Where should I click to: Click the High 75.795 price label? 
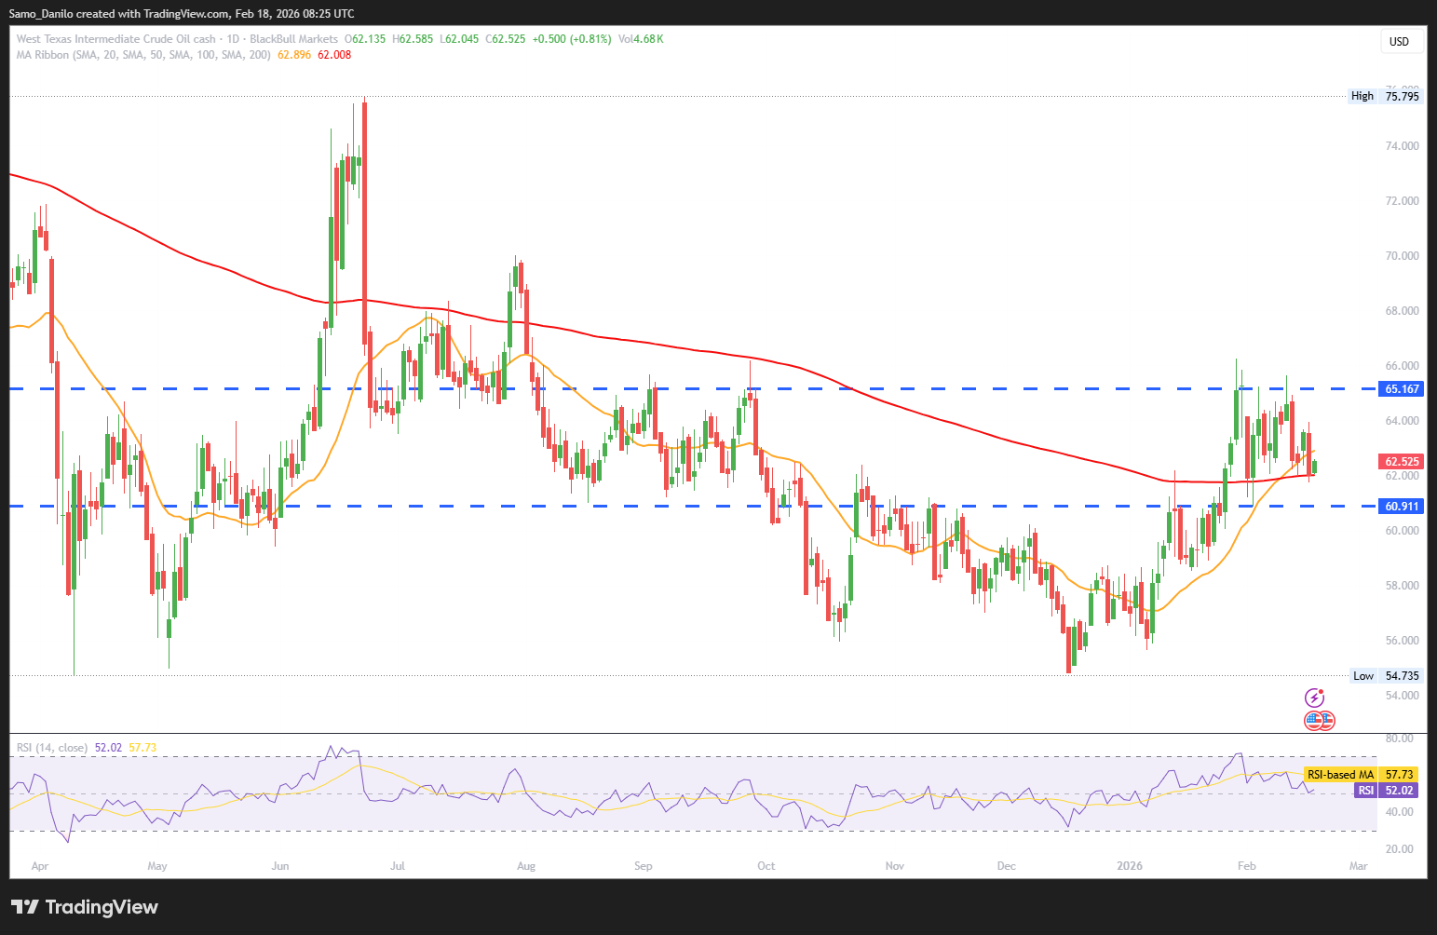pyautogui.click(x=1385, y=96)
